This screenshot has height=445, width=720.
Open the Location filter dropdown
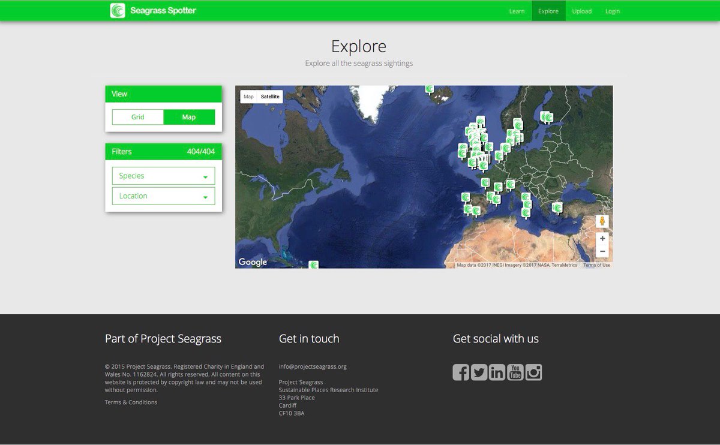pos(163,196)
